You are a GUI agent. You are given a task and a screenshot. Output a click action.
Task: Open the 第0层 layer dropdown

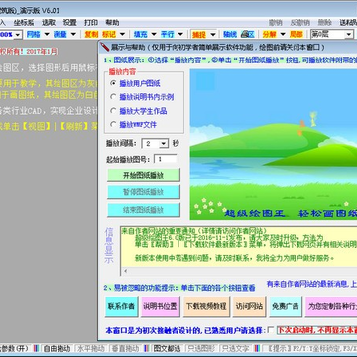(x=349, y=34)
